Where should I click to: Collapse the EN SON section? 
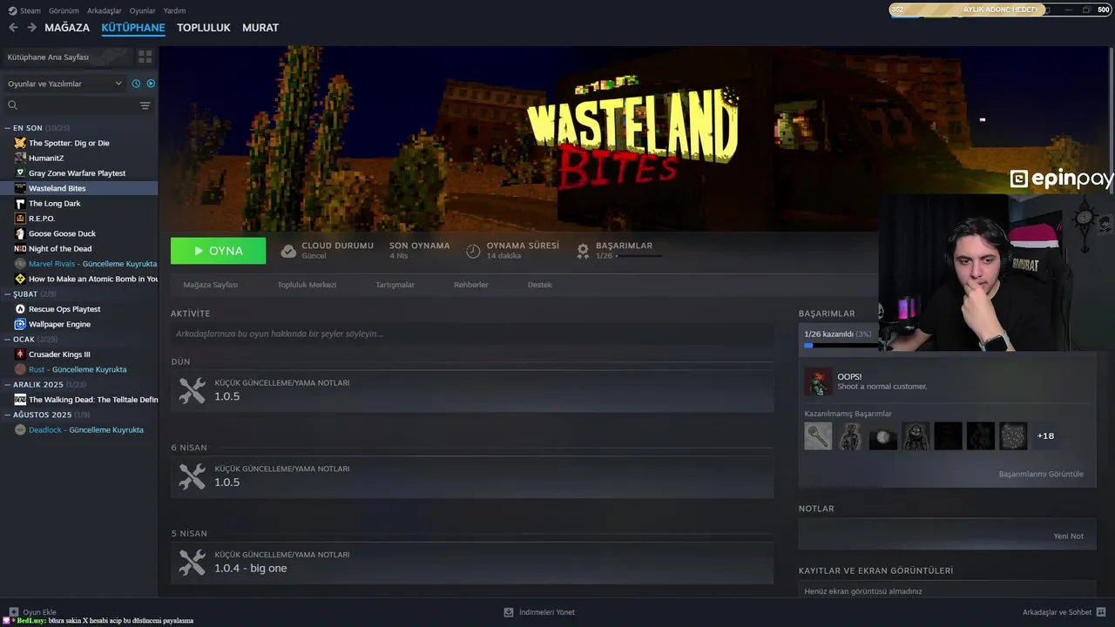tap(8, 128)
